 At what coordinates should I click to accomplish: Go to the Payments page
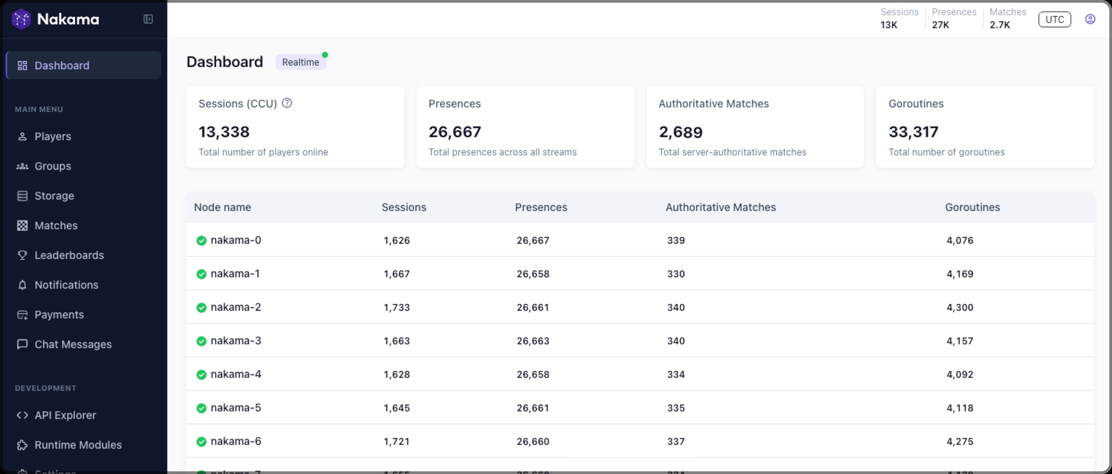(x=59, y=315)
